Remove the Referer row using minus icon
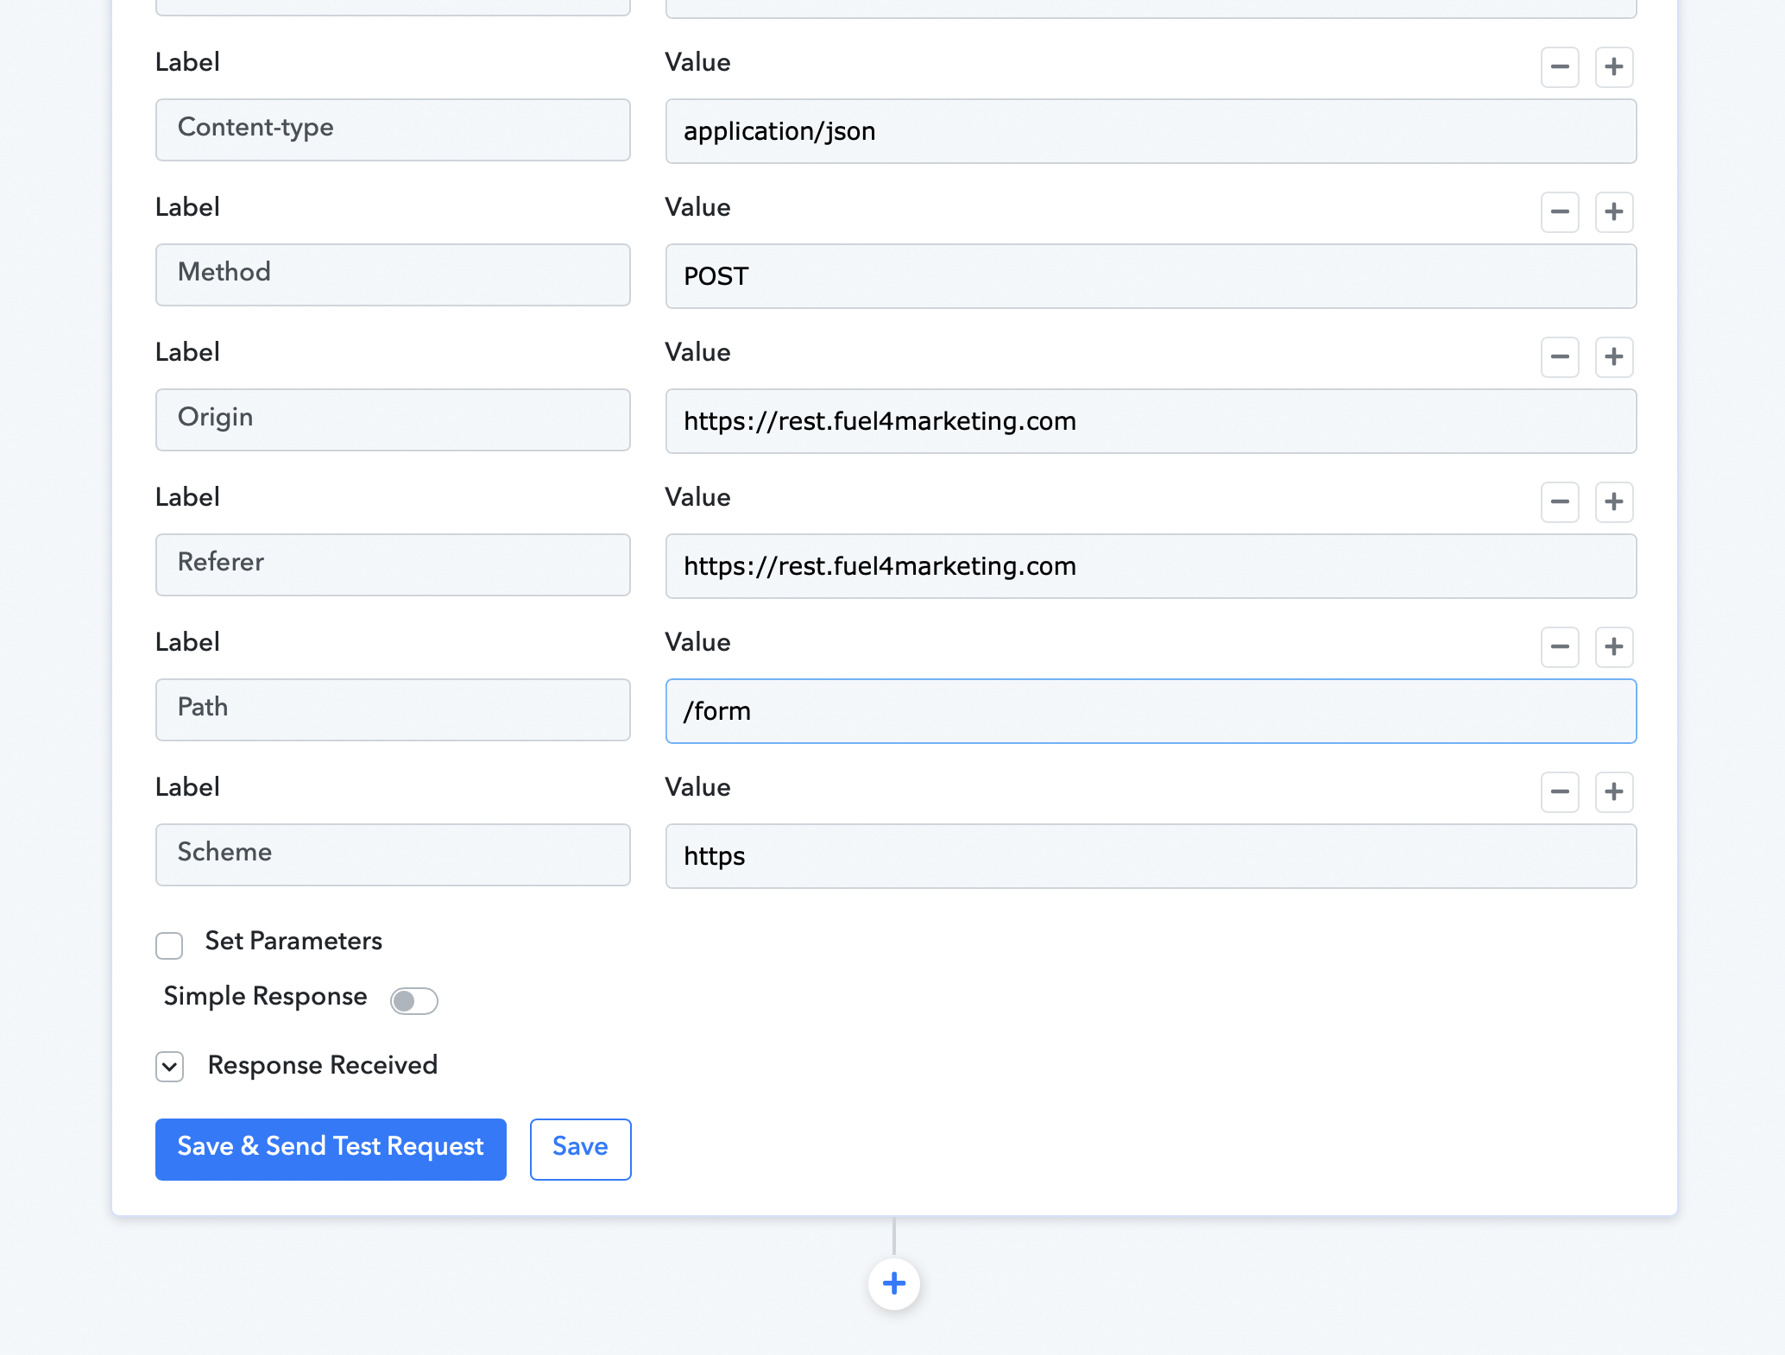1785x1355 pixels. [x=1560, y=502]
